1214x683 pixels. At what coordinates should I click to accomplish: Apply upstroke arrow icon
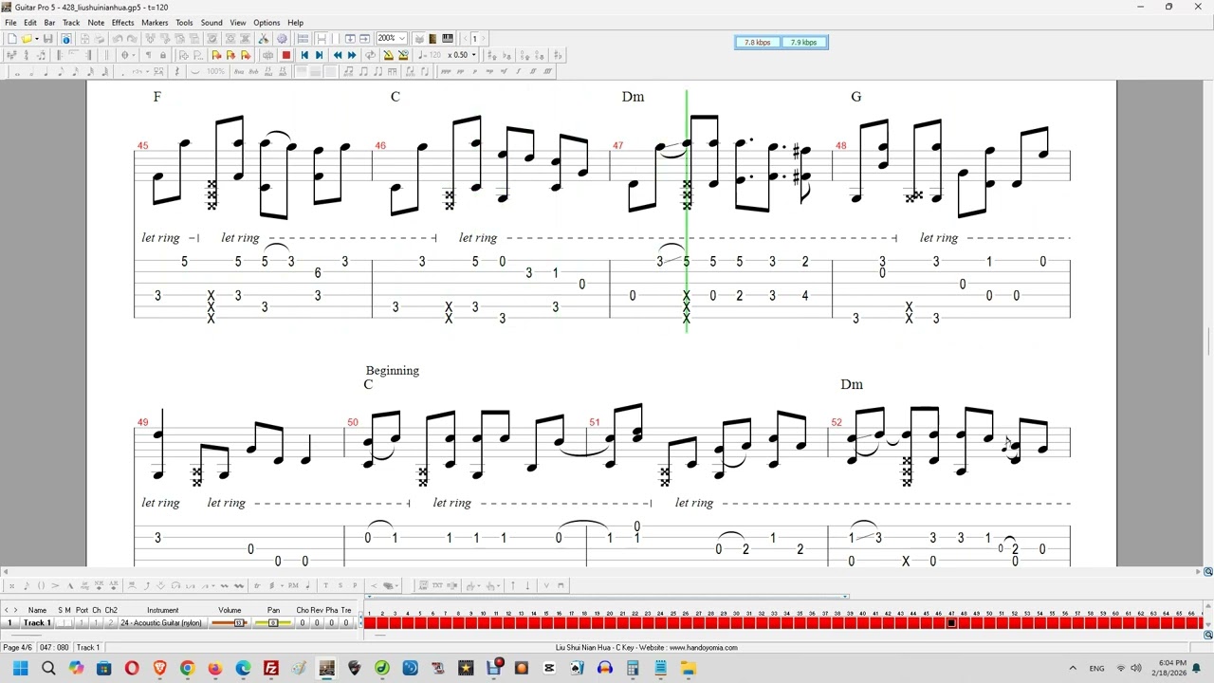click(x=512, y=585)
